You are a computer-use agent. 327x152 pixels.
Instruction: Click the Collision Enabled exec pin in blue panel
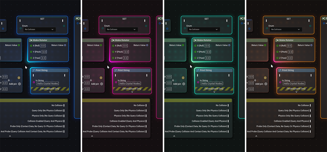point(64,121)
